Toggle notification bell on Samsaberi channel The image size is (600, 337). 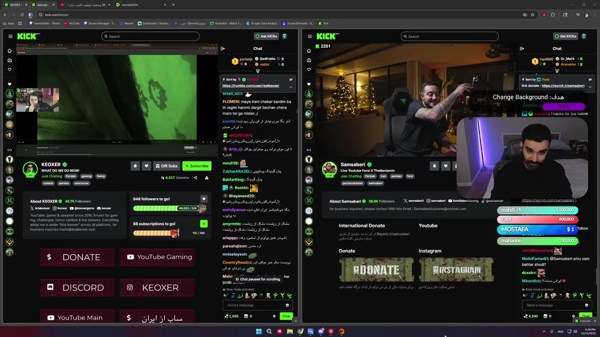point(435,166)
